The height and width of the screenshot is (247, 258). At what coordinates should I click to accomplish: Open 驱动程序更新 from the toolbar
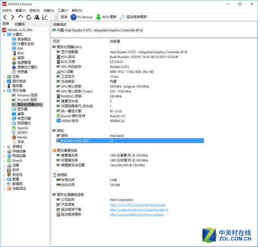point(133,17)
